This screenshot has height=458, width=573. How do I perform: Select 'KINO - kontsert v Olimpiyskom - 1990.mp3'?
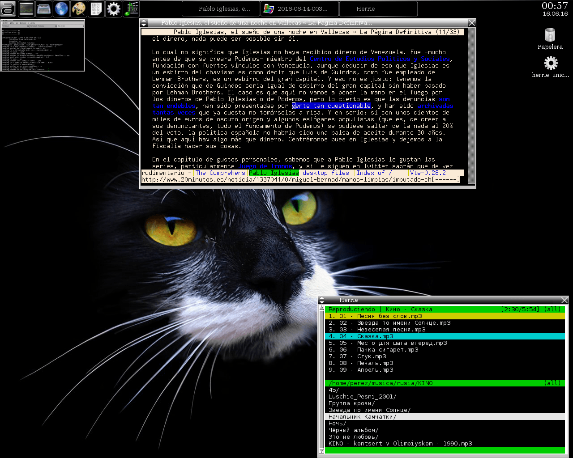click(445, 444)
